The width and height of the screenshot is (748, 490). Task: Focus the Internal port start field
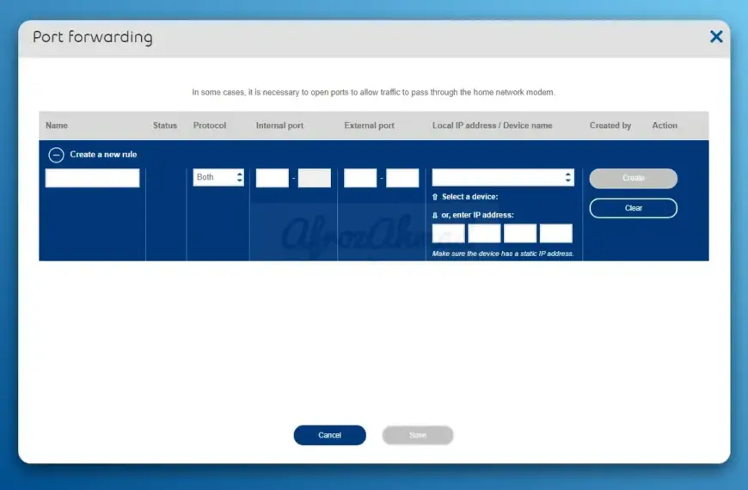point(273,177)
